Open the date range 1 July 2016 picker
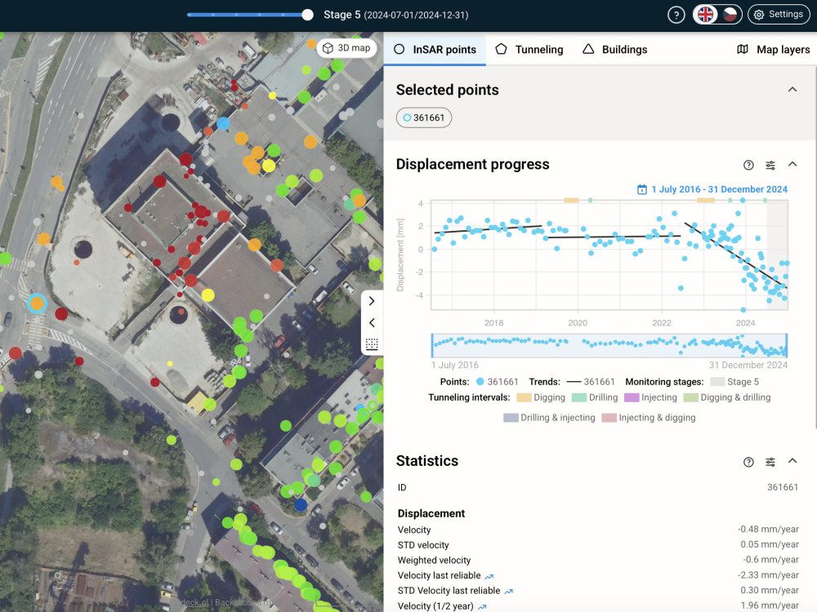 (x=719, y=189)
